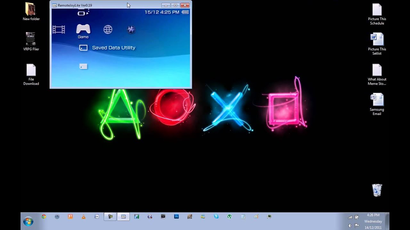Select the PlayStation Network icon in the PSP menu

(x=131, y=30)
